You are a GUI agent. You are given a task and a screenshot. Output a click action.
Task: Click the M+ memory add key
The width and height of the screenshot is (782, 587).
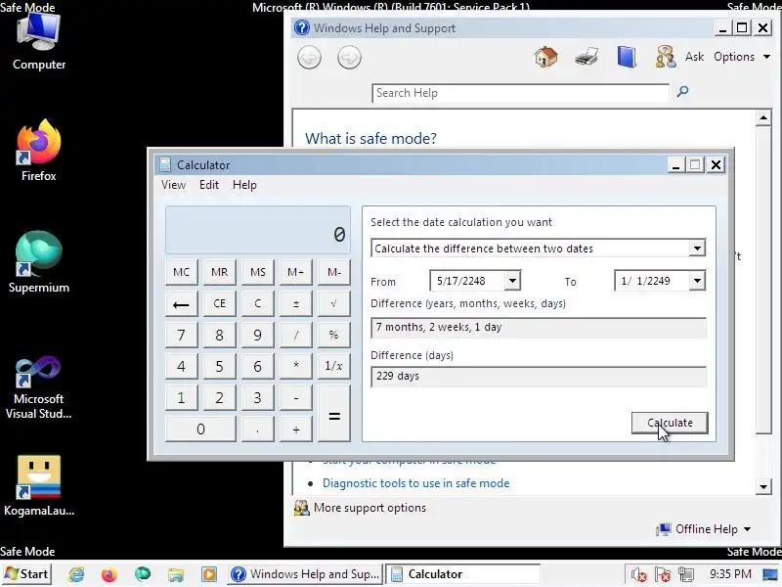click(296, 272)
